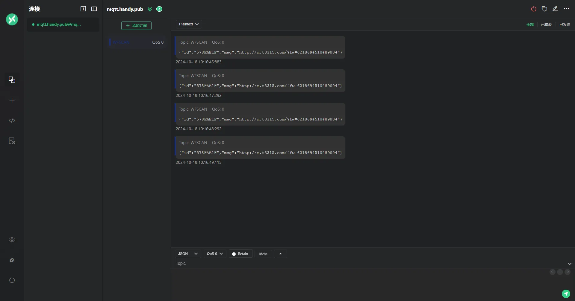
Task: Open new window icon in top bar
Action: (544, 9)
